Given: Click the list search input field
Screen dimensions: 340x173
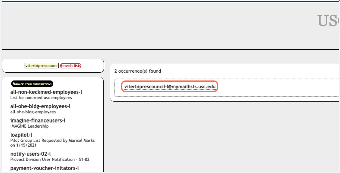Looking at the screenshot, I should click(x=42, y=66).
